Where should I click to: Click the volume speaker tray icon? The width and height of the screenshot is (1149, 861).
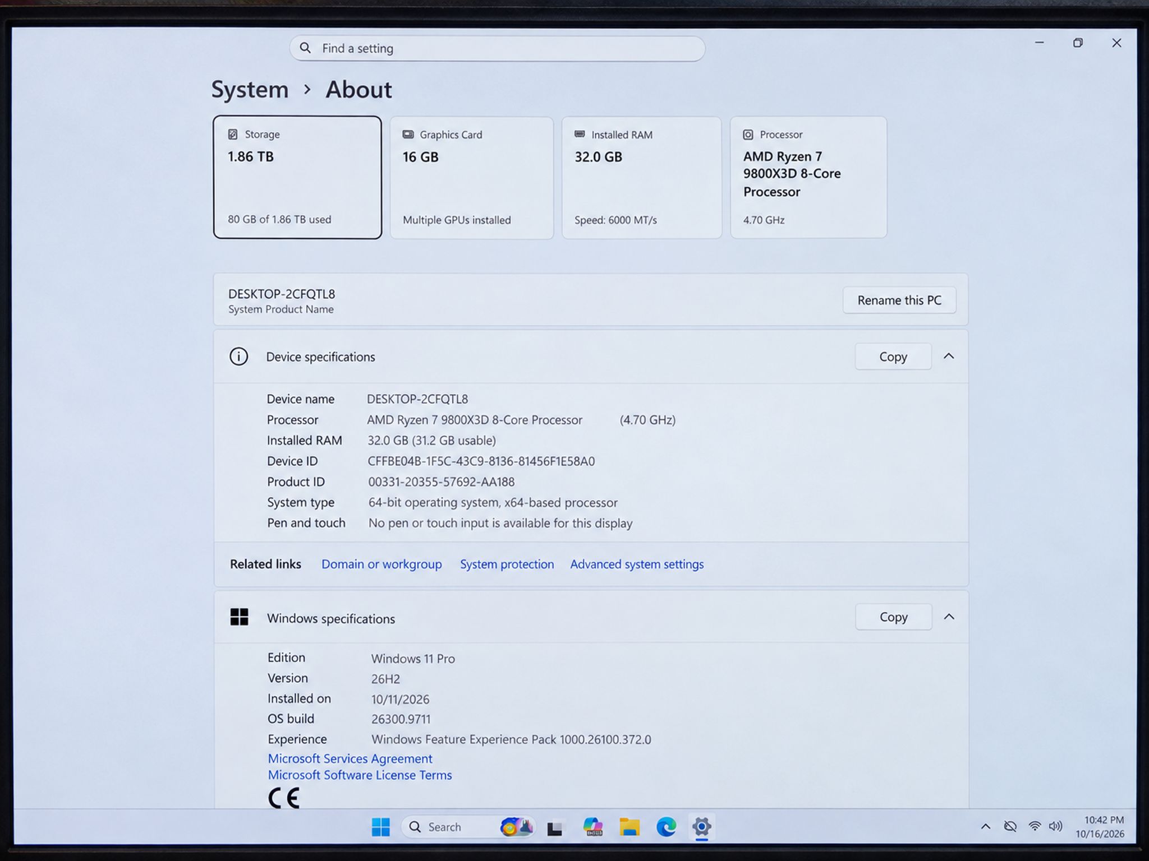tap(1056, 826)
